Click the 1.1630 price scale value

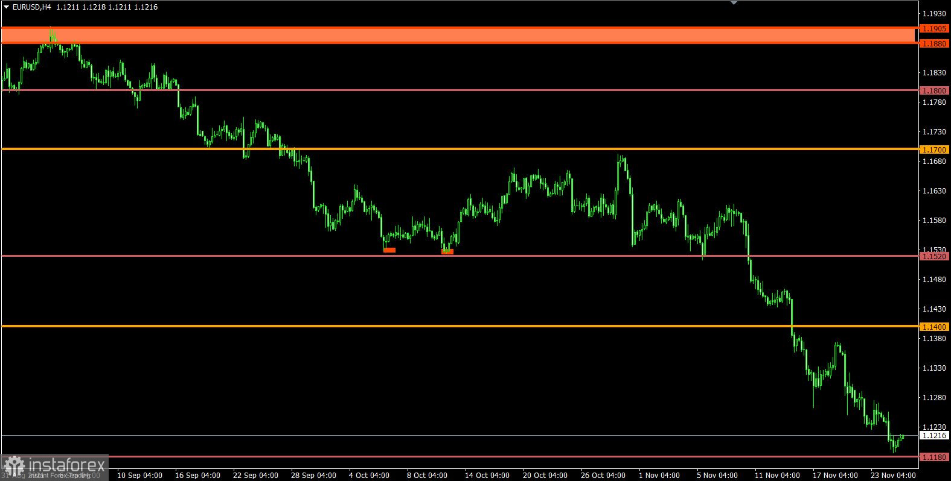pos(935,190)
